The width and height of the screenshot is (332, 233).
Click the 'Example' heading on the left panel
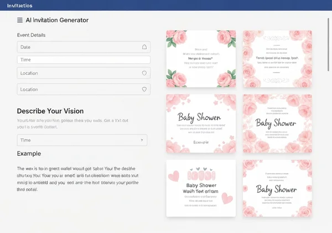coord(29,154)
